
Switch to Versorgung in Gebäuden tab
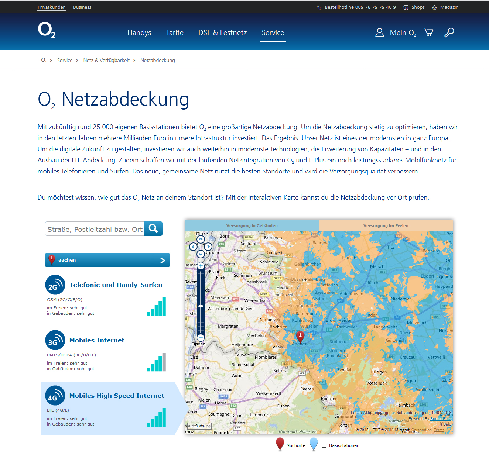point(252,225)
